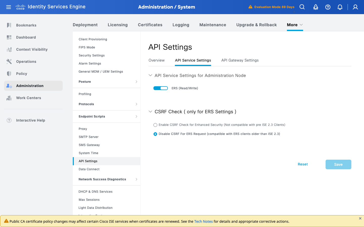Click the Bookmarks sidebar icon
The height and width of the screenshot is (227, 364).
[9, 25]
